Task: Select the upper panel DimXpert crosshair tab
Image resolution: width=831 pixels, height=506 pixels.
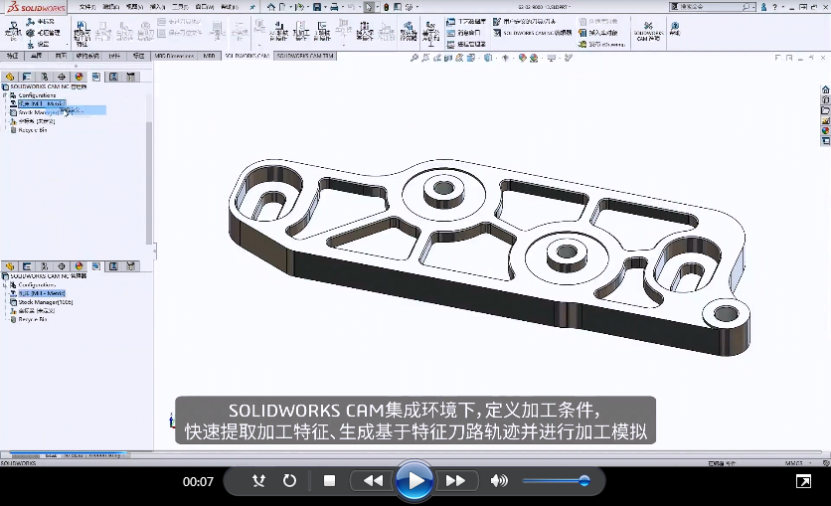Action: pos(62,77)
